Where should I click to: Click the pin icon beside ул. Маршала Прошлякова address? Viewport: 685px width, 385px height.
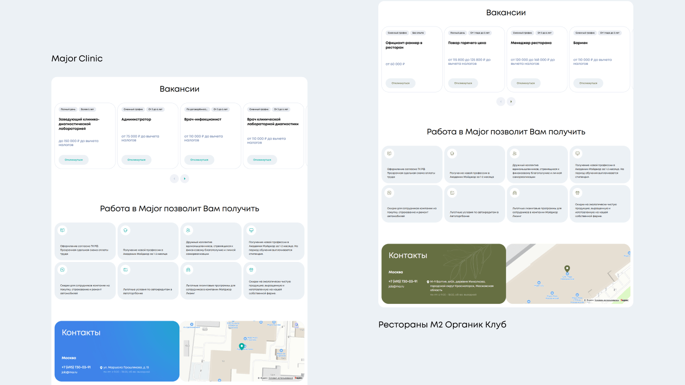pyautogui.click(x=101, y=368)
